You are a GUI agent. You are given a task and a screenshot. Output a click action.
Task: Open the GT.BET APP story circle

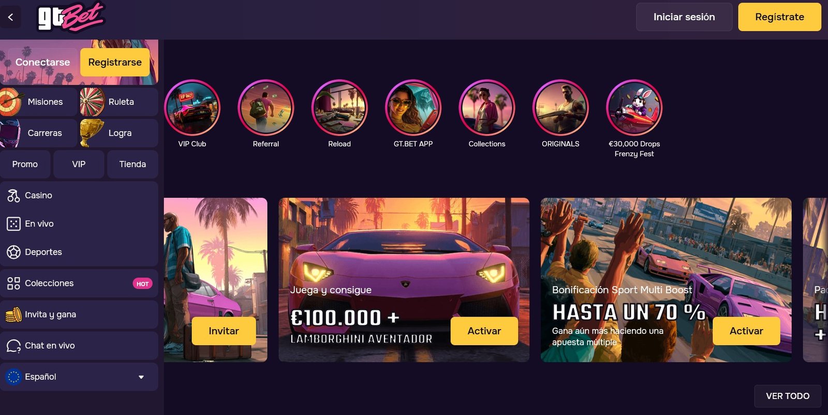[x=413, y=108]
